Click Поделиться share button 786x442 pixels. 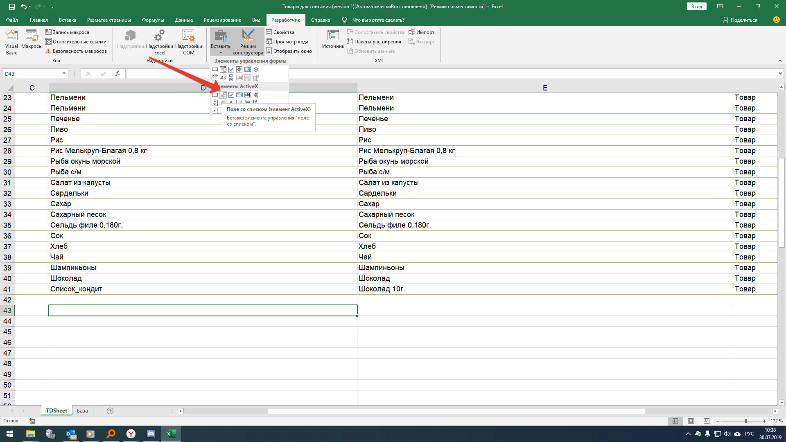tap(740, 20)
